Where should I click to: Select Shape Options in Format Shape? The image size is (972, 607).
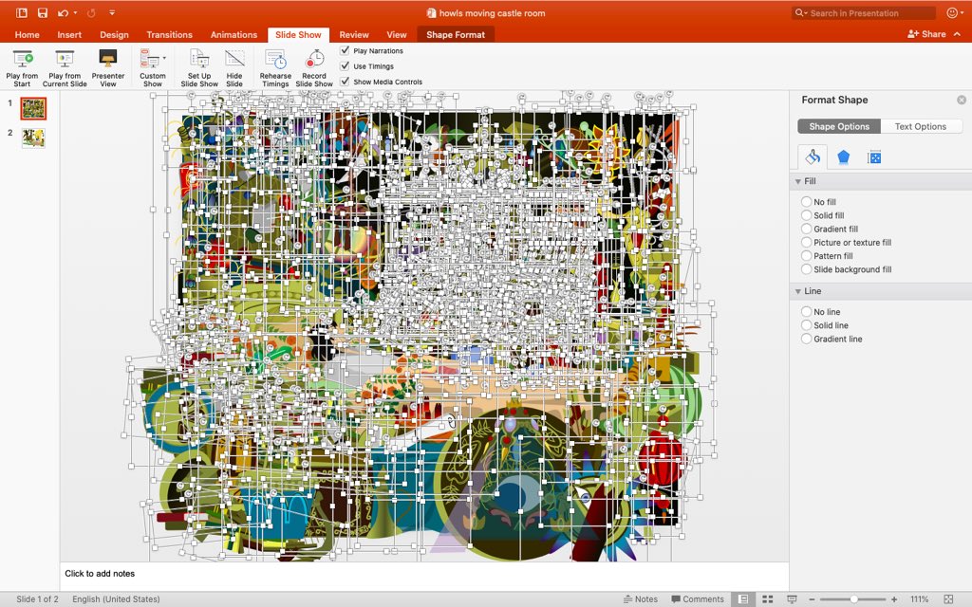[839, 126]
